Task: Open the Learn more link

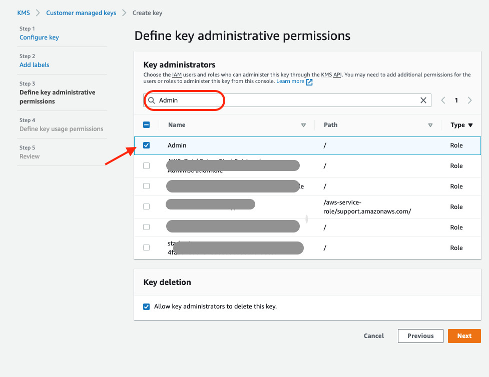Action: [291, 81]
